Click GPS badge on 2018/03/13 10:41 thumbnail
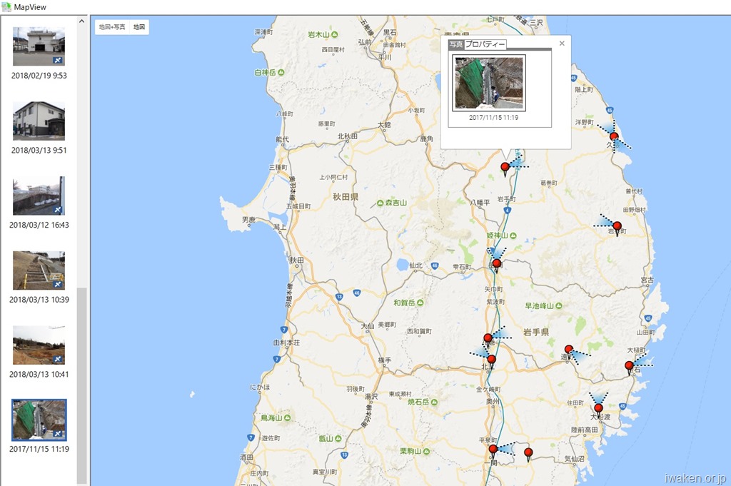The height and width of the screenshot is (486, 731). click(57, 359)
